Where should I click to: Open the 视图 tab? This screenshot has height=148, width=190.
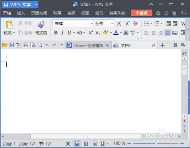(x=85, y=13)
